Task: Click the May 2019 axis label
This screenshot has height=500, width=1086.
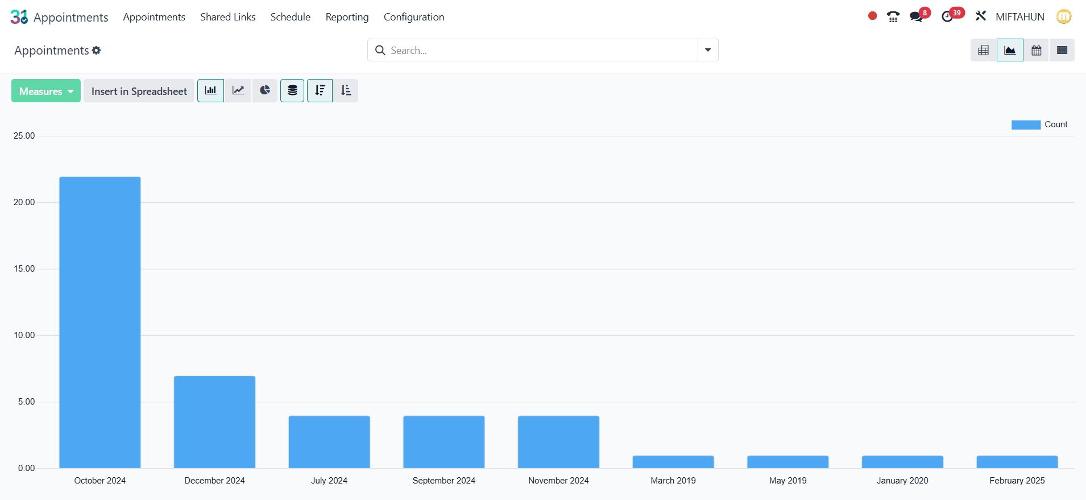Action: tap(788, 481)
